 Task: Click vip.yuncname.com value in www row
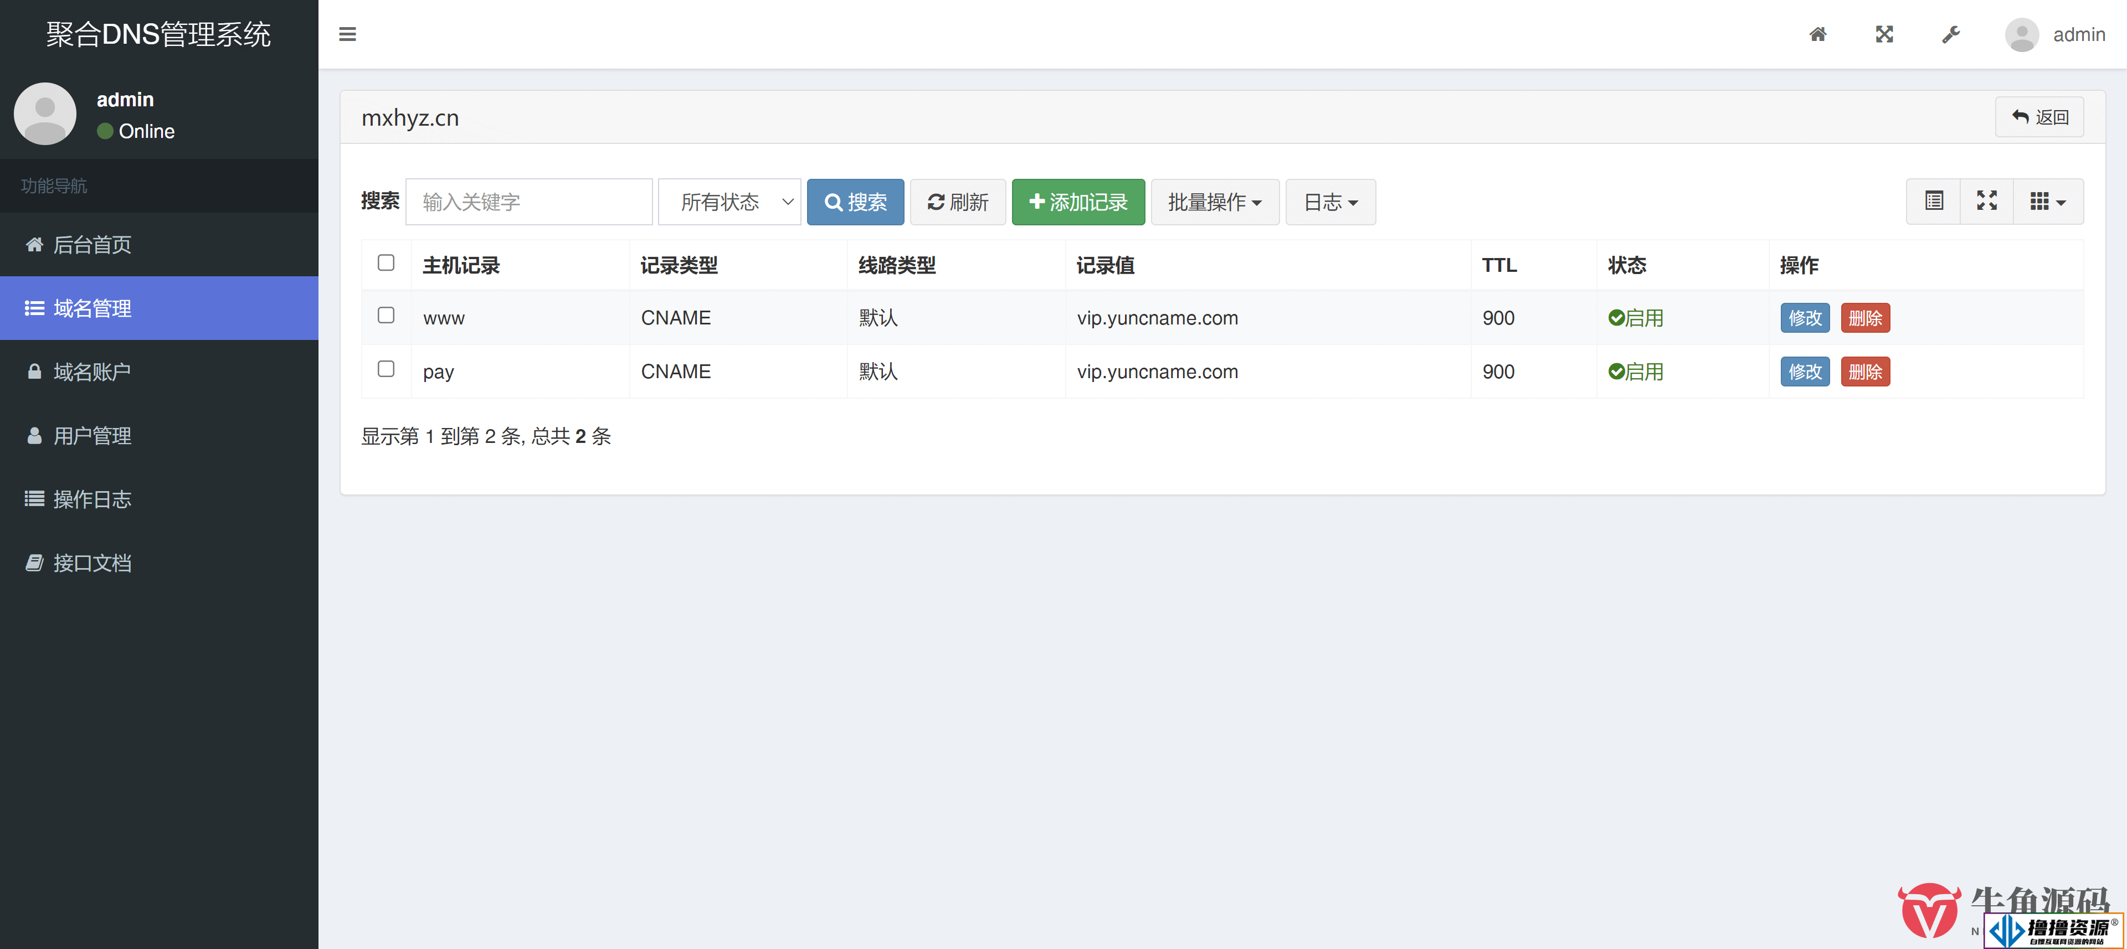point(1157,318)
